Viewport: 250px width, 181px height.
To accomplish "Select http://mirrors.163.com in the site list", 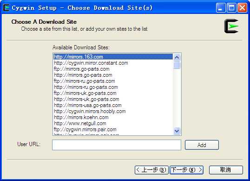I will coord(113,57).
